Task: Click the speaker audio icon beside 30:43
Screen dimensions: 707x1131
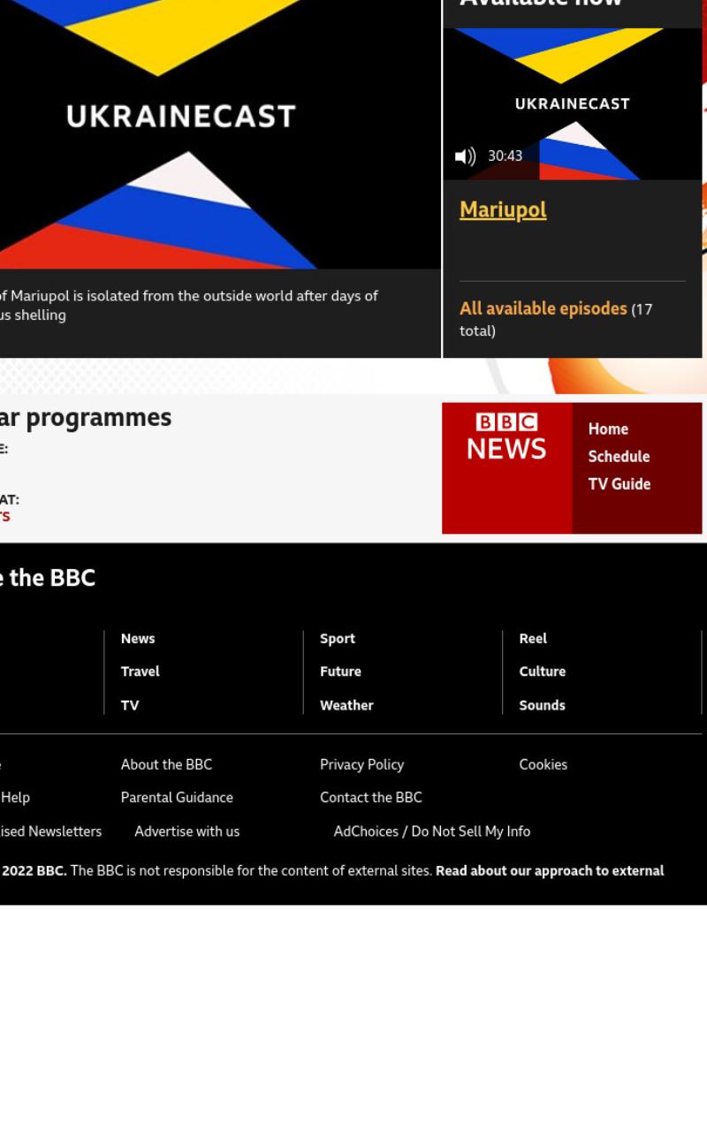Action: [465, 156]
